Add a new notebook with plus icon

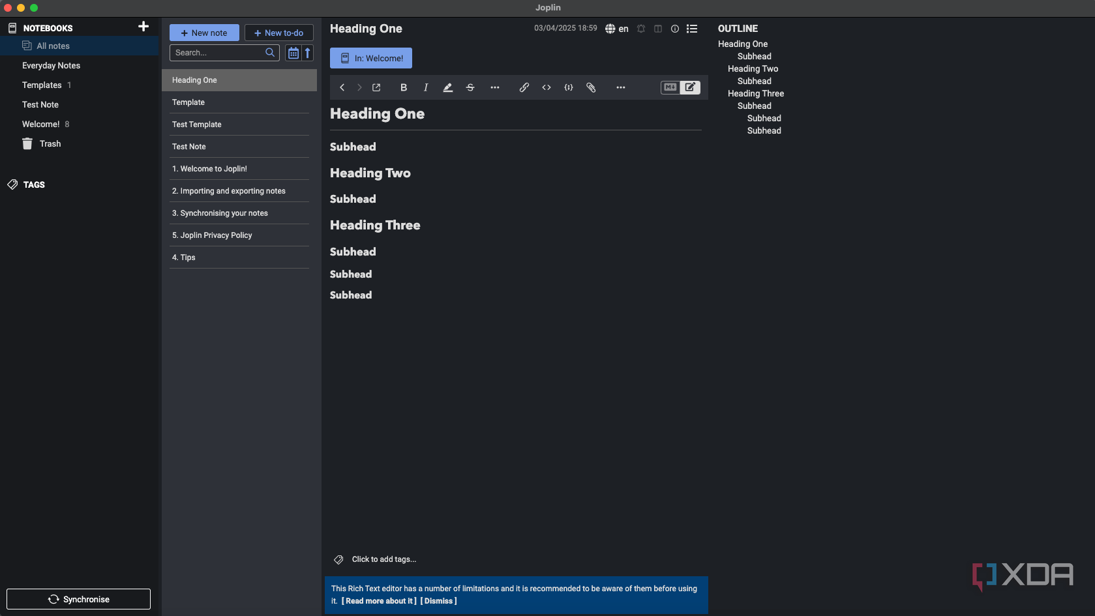(143, 27)
